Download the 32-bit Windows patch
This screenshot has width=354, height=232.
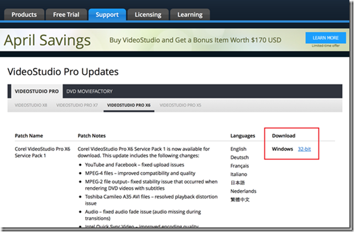click(x=304, y=149)
